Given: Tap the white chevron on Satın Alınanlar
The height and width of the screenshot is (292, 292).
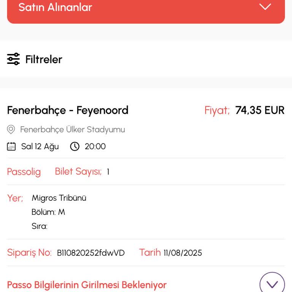Looking at the screenshot, I should [265, 7].
